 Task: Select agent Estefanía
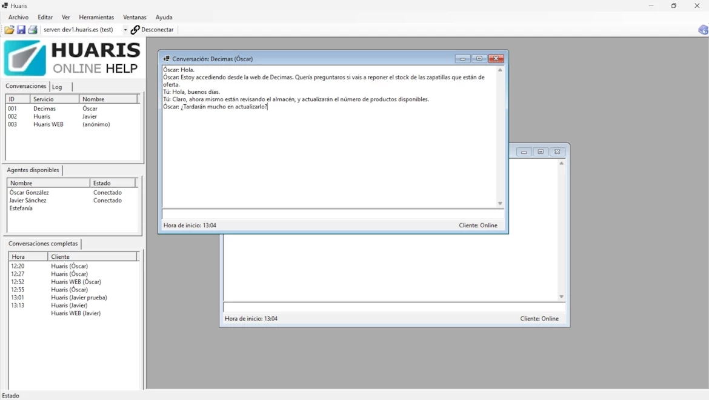[x=72, y=208]
